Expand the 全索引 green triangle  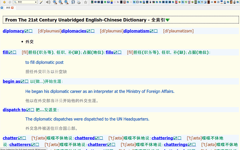(168, 20)
